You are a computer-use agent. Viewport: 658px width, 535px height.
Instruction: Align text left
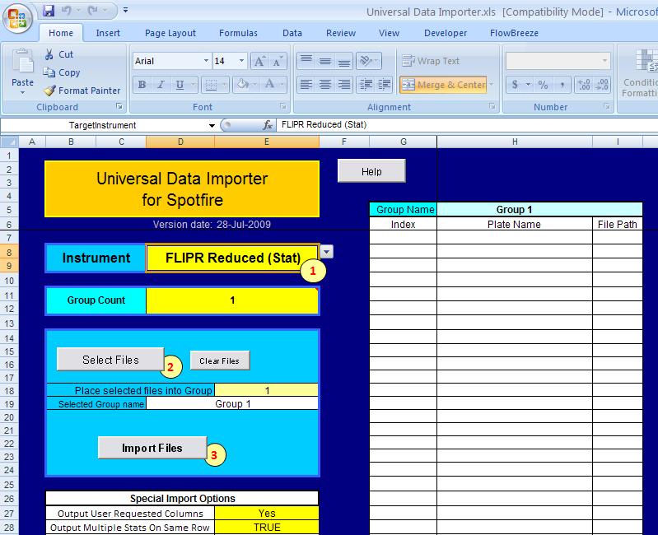(x=306, y=85)
